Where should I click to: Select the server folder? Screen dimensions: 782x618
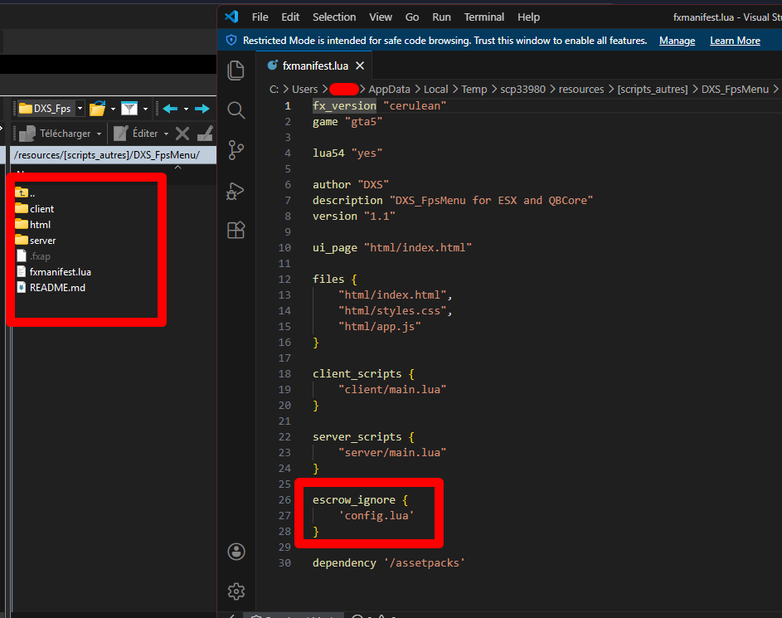(x=36, y=241)
